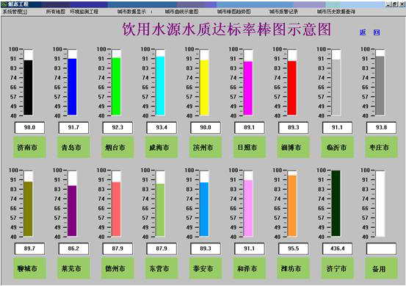The height and width of the screenshot is (286, 406).
Task: Select 环境监测工程 in the menu bar
Action: 84,12
